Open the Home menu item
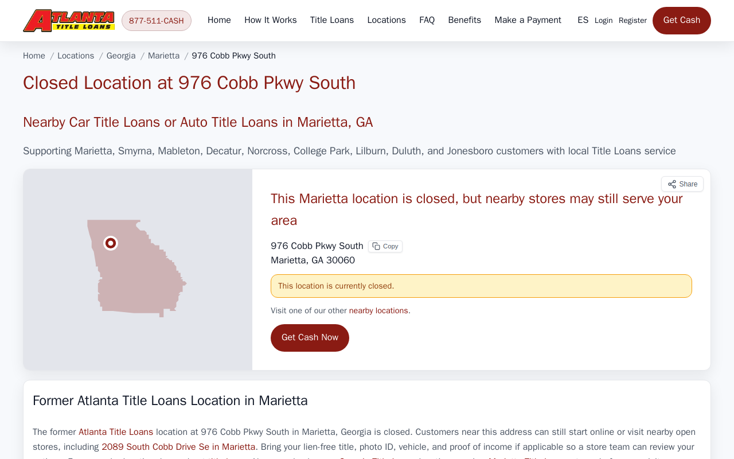734x459 pixels. click(219, 20)
